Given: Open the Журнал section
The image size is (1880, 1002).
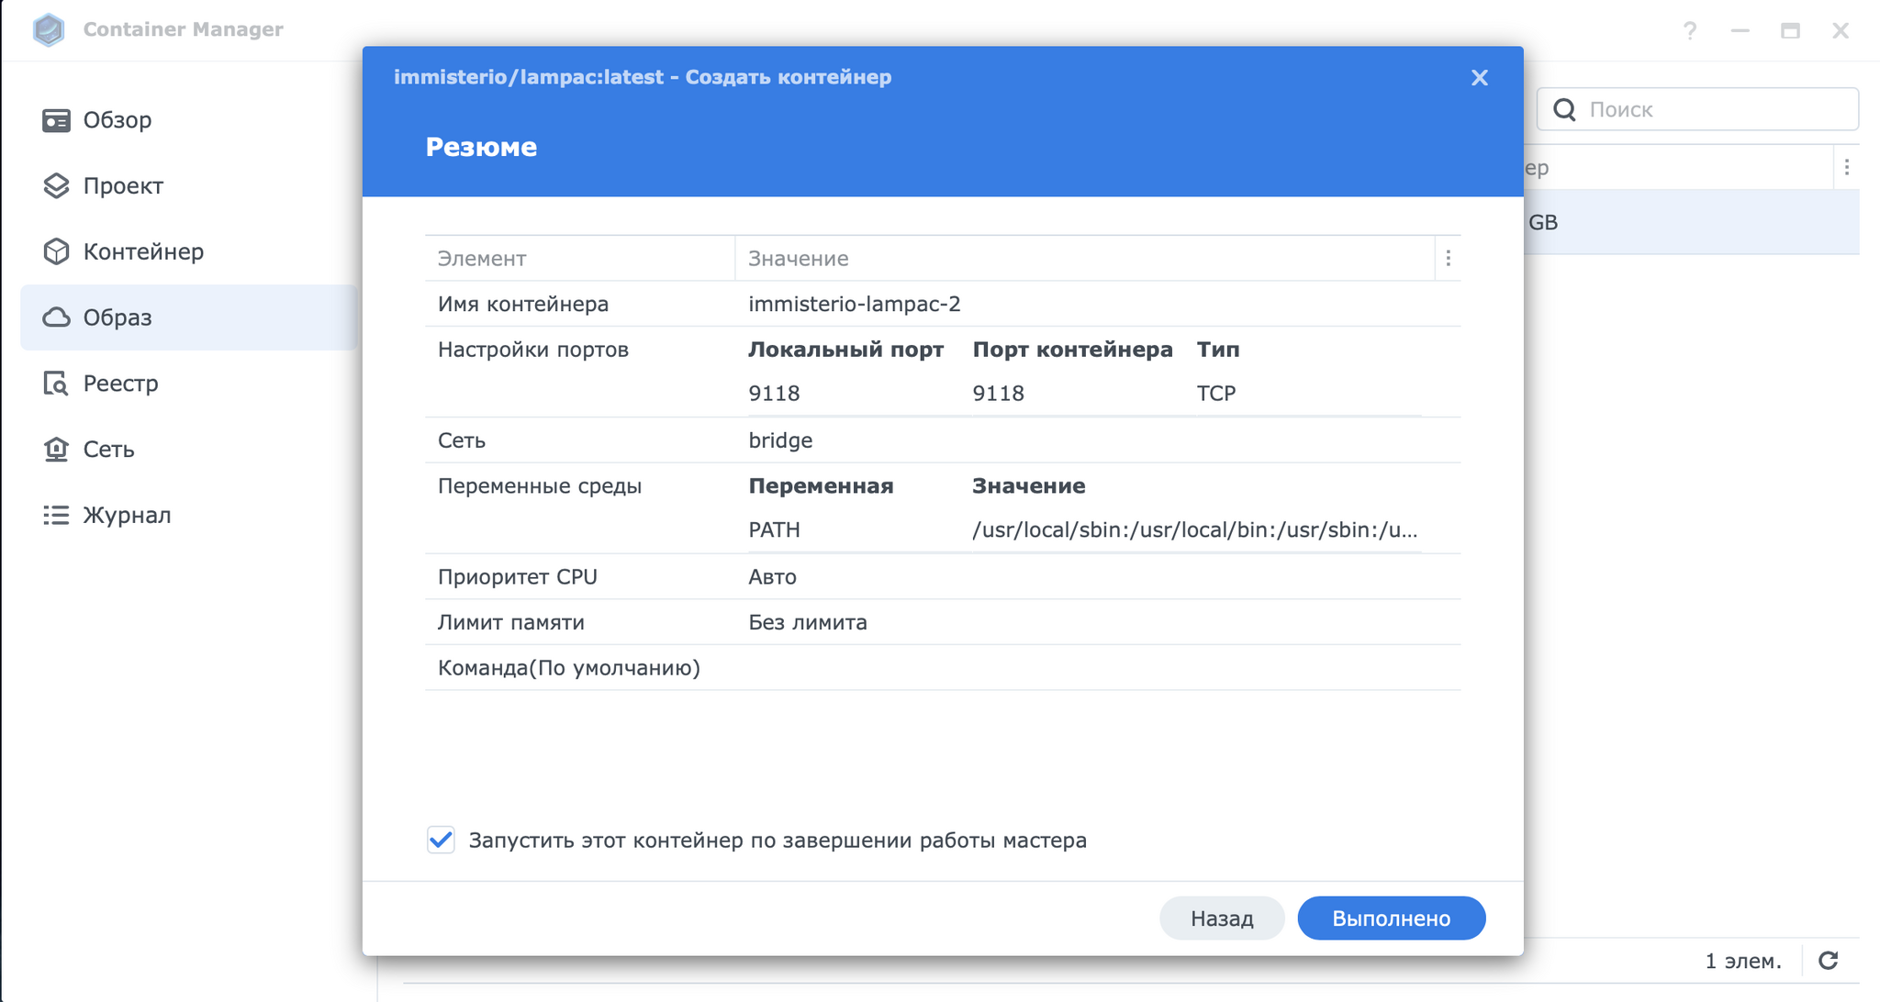Looking at the screenshot, I should coord(127,516).
